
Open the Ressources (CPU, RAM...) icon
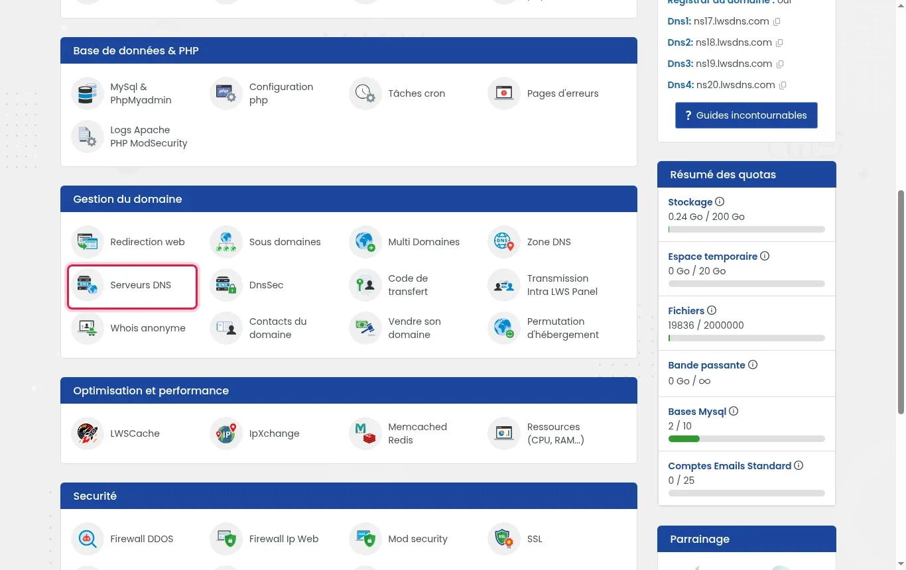pyautogui.click(x=504, y=433)
